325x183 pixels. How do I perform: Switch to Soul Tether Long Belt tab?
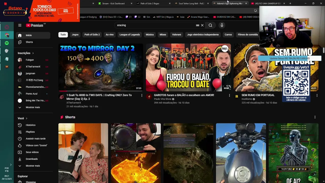(191, 4)
